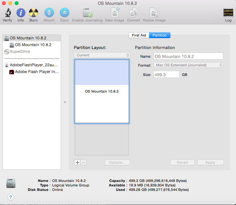Click the red close window button
Screen dimensions: 236x205
click(x=4, y=3)
